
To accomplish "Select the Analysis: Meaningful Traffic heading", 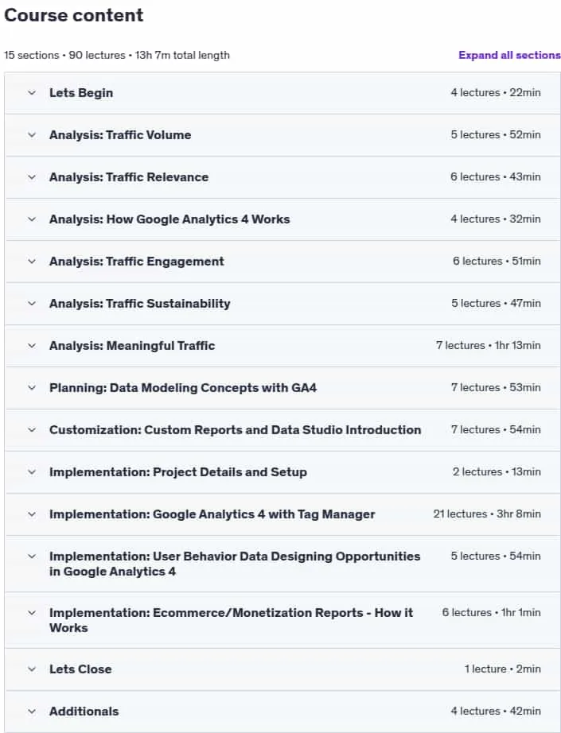I will tap(132, 346).
